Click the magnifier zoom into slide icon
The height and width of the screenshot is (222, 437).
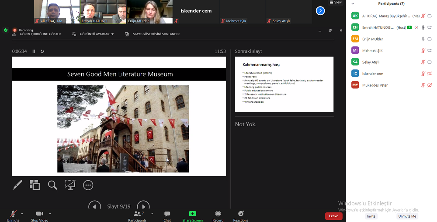coord(52,185)
